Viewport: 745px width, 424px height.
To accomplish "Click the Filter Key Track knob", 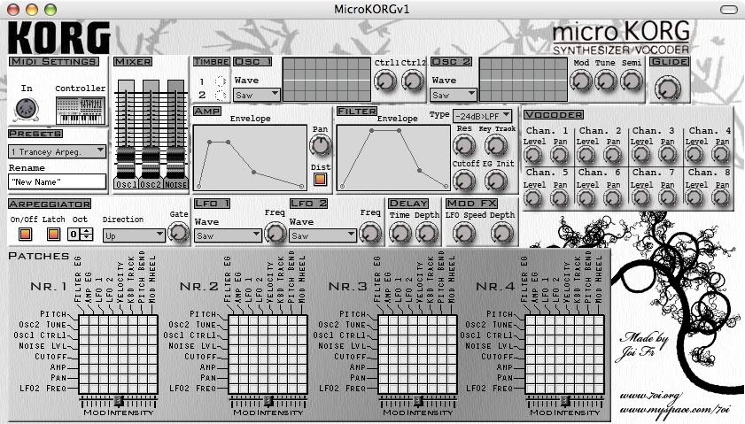I will click(x=495, y=145).
